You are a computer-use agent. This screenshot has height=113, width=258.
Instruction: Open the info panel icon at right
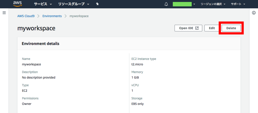pyautogui.click(x=254, y=13)
